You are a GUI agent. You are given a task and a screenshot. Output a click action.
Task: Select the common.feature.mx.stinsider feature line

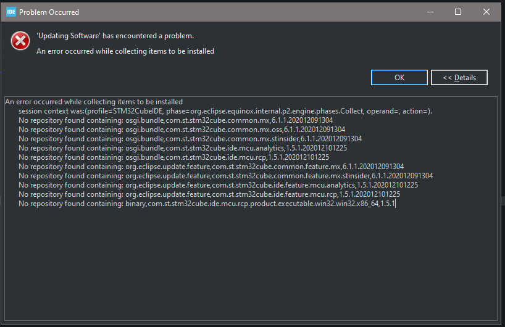(x=225, y=176)
